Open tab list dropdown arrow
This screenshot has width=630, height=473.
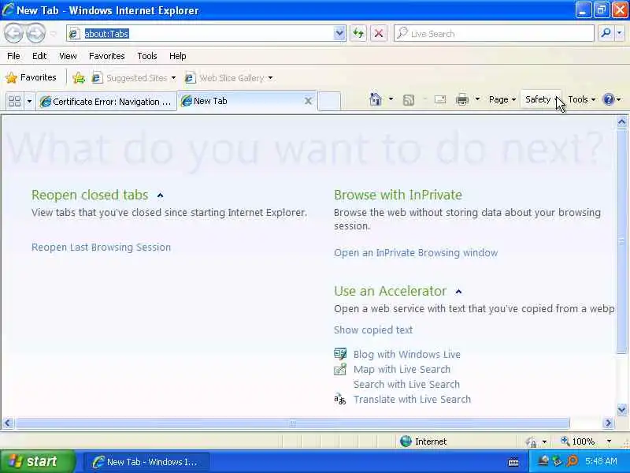click(x=29, y=101)
